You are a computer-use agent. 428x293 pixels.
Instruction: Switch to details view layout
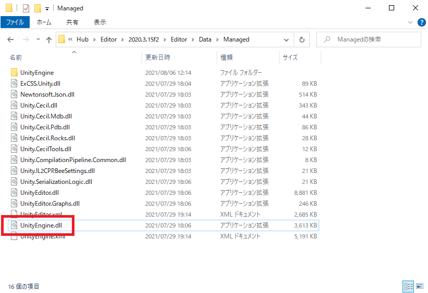pos(408,286)
